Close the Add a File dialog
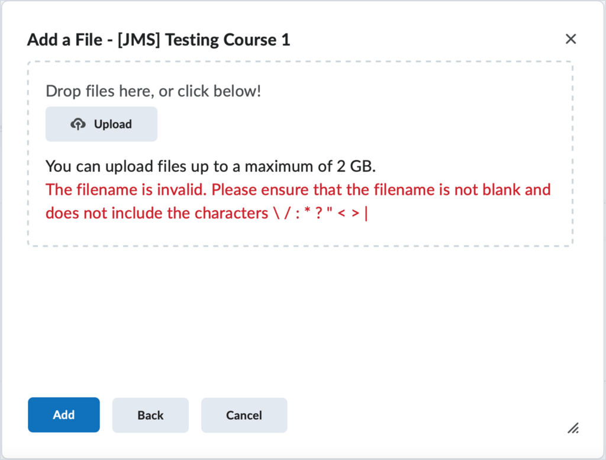The height and width of the screenshot is (460, 606). point(570,39)
